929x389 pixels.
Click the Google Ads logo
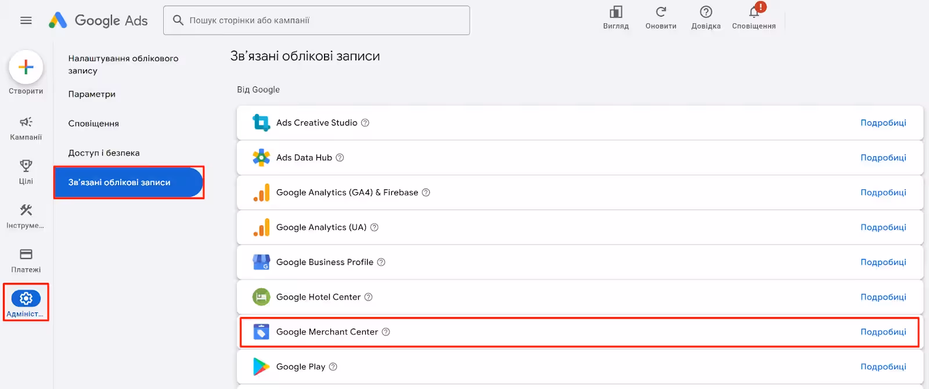pos(98,20)
